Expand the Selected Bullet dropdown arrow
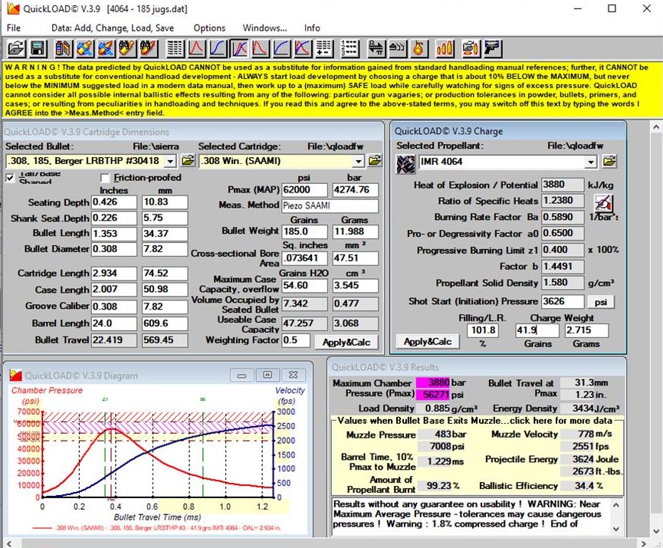Image resolution: width=663 pixels, height=548 pixels. coord(170,161)
